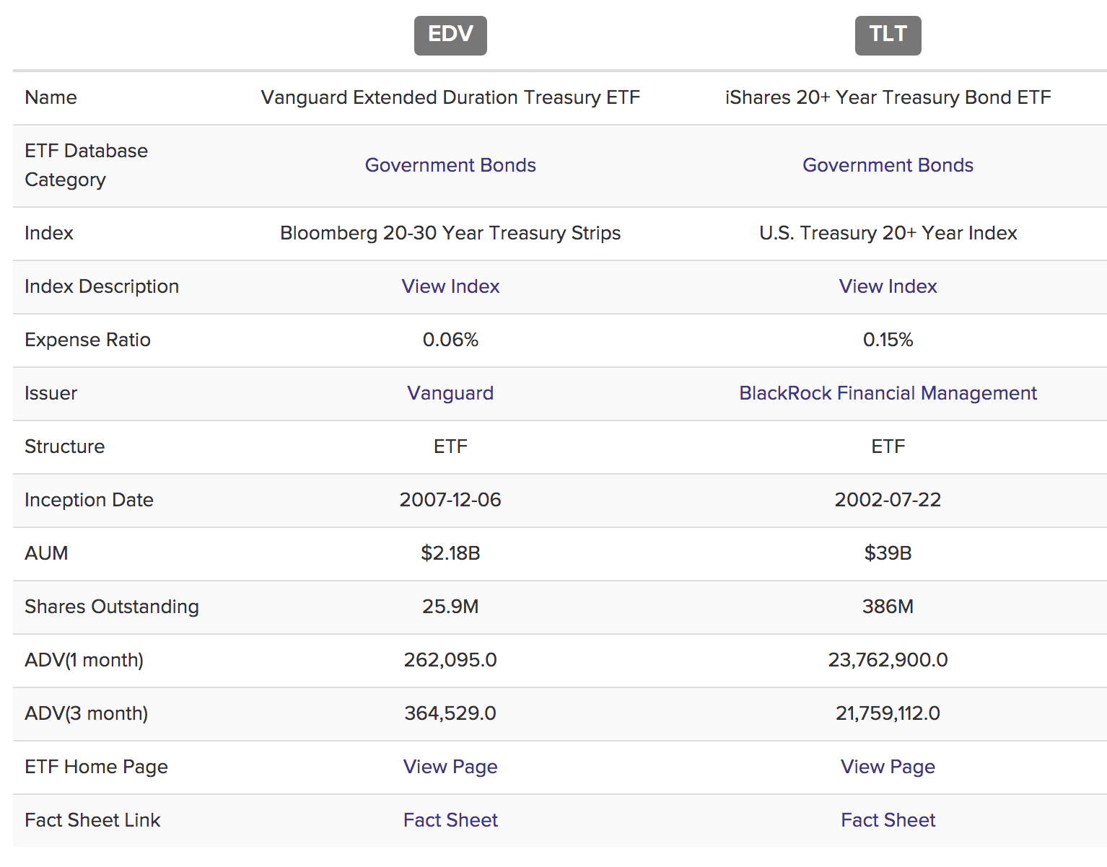Open the BlackRock Financial Management issuer link

(888, 393)
